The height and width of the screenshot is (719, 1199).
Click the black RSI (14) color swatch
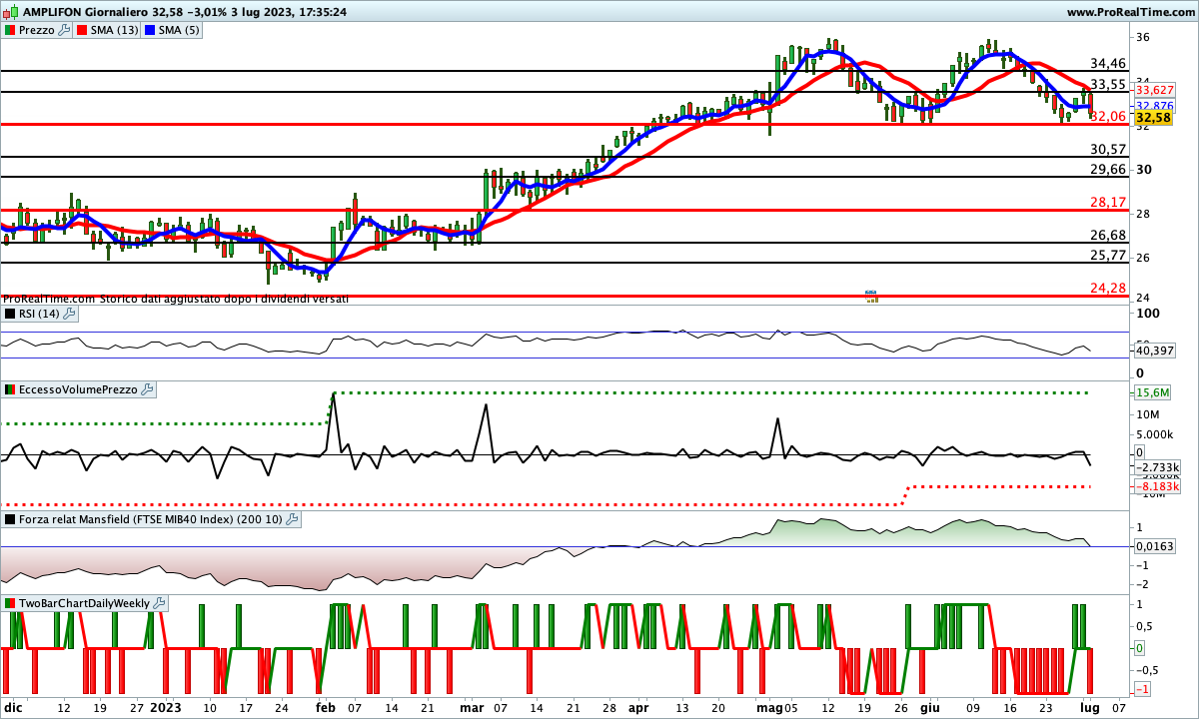click(11, 314)
